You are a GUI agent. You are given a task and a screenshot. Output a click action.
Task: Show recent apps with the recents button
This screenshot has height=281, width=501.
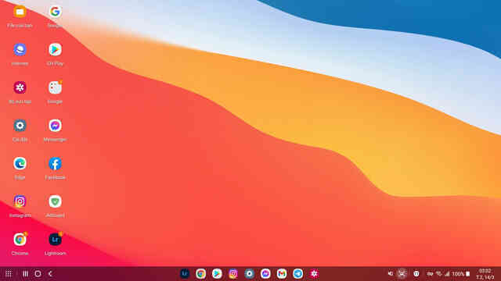(25, 274)
